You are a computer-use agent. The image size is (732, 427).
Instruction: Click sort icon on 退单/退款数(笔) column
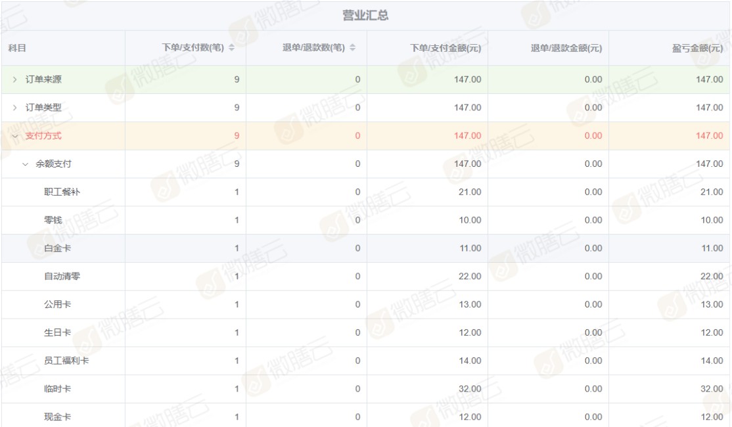[x=352, y=48]
